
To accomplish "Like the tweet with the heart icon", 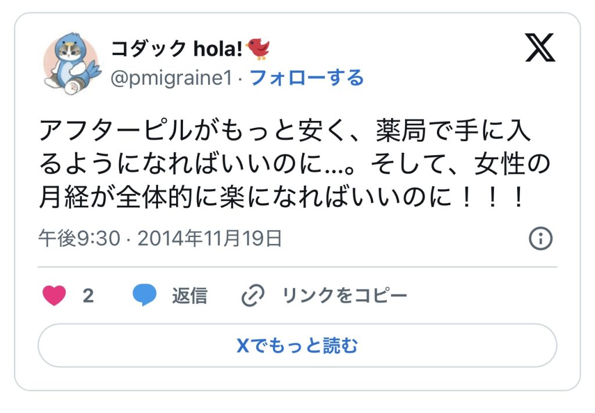I will point(54,296).
